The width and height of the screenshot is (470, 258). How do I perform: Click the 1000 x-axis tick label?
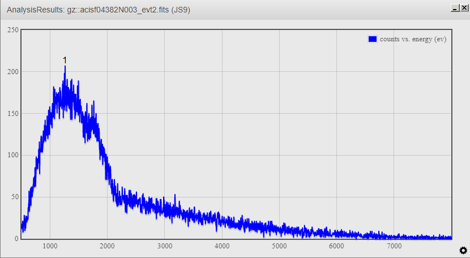[x=50, y=246]
